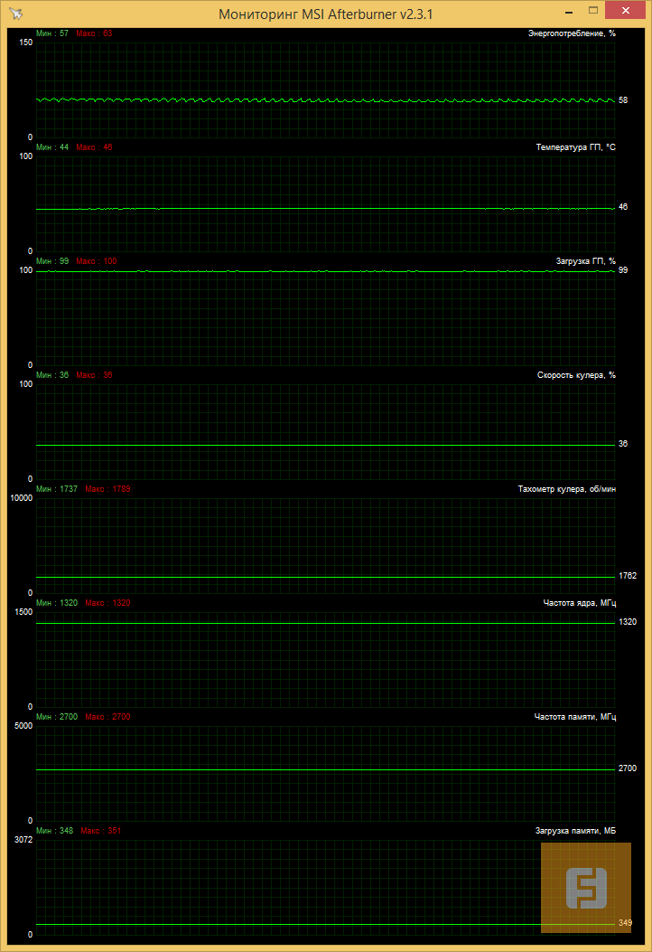Image resolution: width=652 pixels, height=952 pixels.
Task: Click axis maximum 10000 on tachometer graph
Action: pyautogui.click(x=22, y=498)
